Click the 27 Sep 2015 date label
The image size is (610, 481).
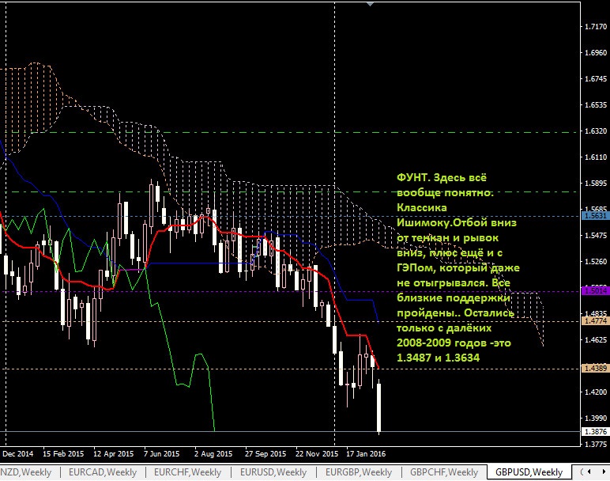(x=265, y=454)
